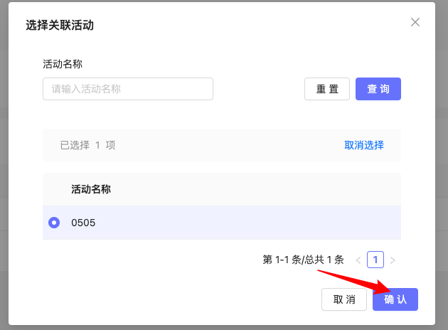This screenshot has width=448, height=330.
Task: Click the 活动名称 label above the input
Action: coord(63,64)
